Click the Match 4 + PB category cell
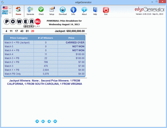 click(x=19, y=50)
